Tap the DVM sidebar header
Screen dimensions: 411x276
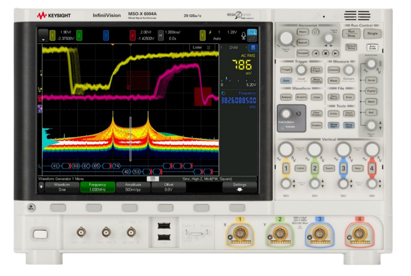pos(234,47)
